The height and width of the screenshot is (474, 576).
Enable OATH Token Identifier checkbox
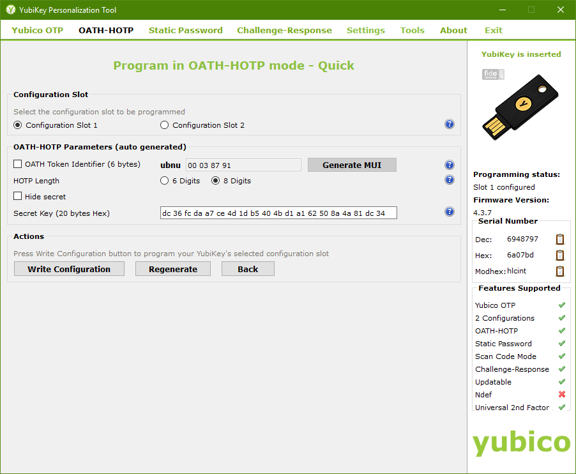point(17,164)
